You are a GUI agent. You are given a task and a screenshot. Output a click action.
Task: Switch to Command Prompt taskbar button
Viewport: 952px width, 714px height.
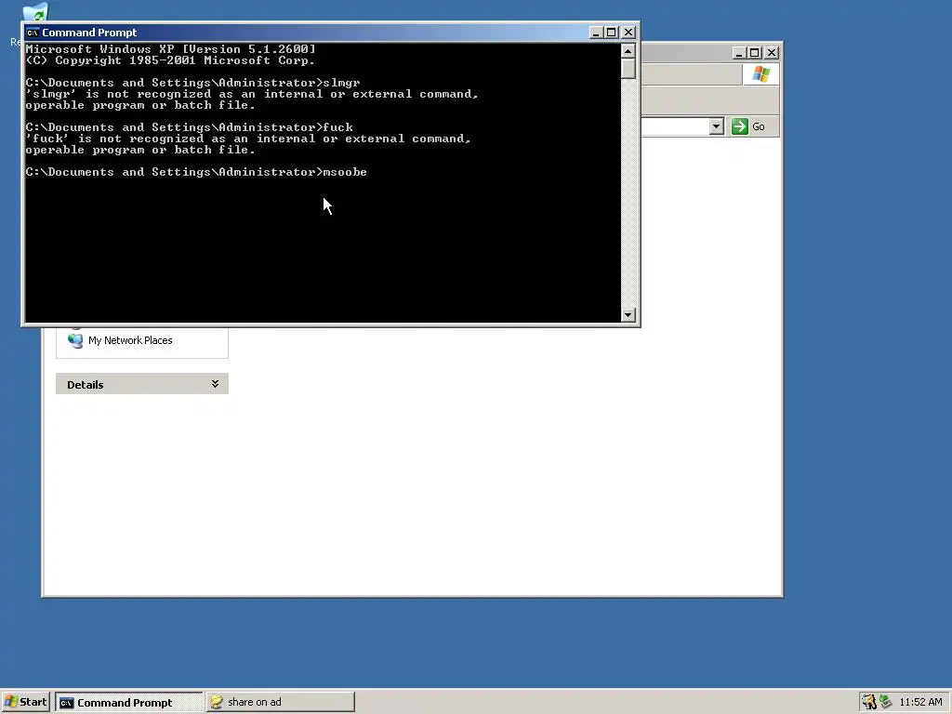pos(128,703)
